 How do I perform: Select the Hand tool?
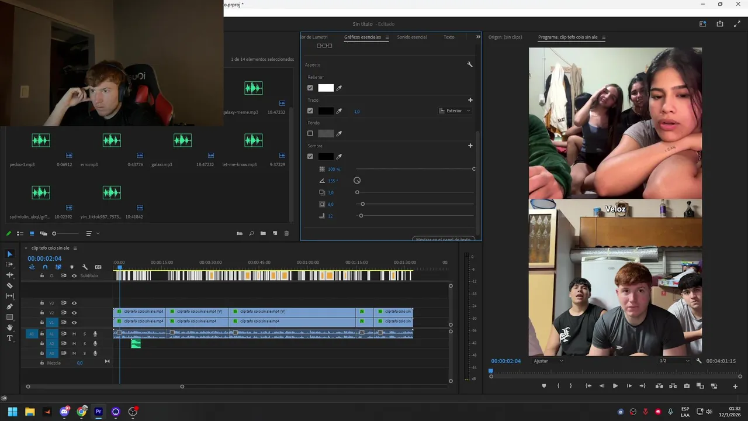coord(9,327)
